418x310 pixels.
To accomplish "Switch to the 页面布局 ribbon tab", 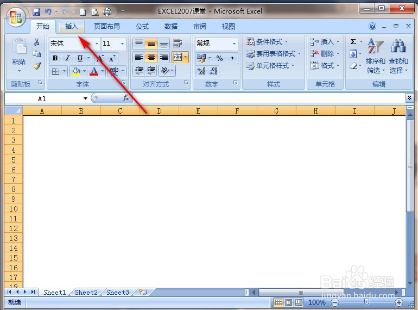I will point(106,27).
